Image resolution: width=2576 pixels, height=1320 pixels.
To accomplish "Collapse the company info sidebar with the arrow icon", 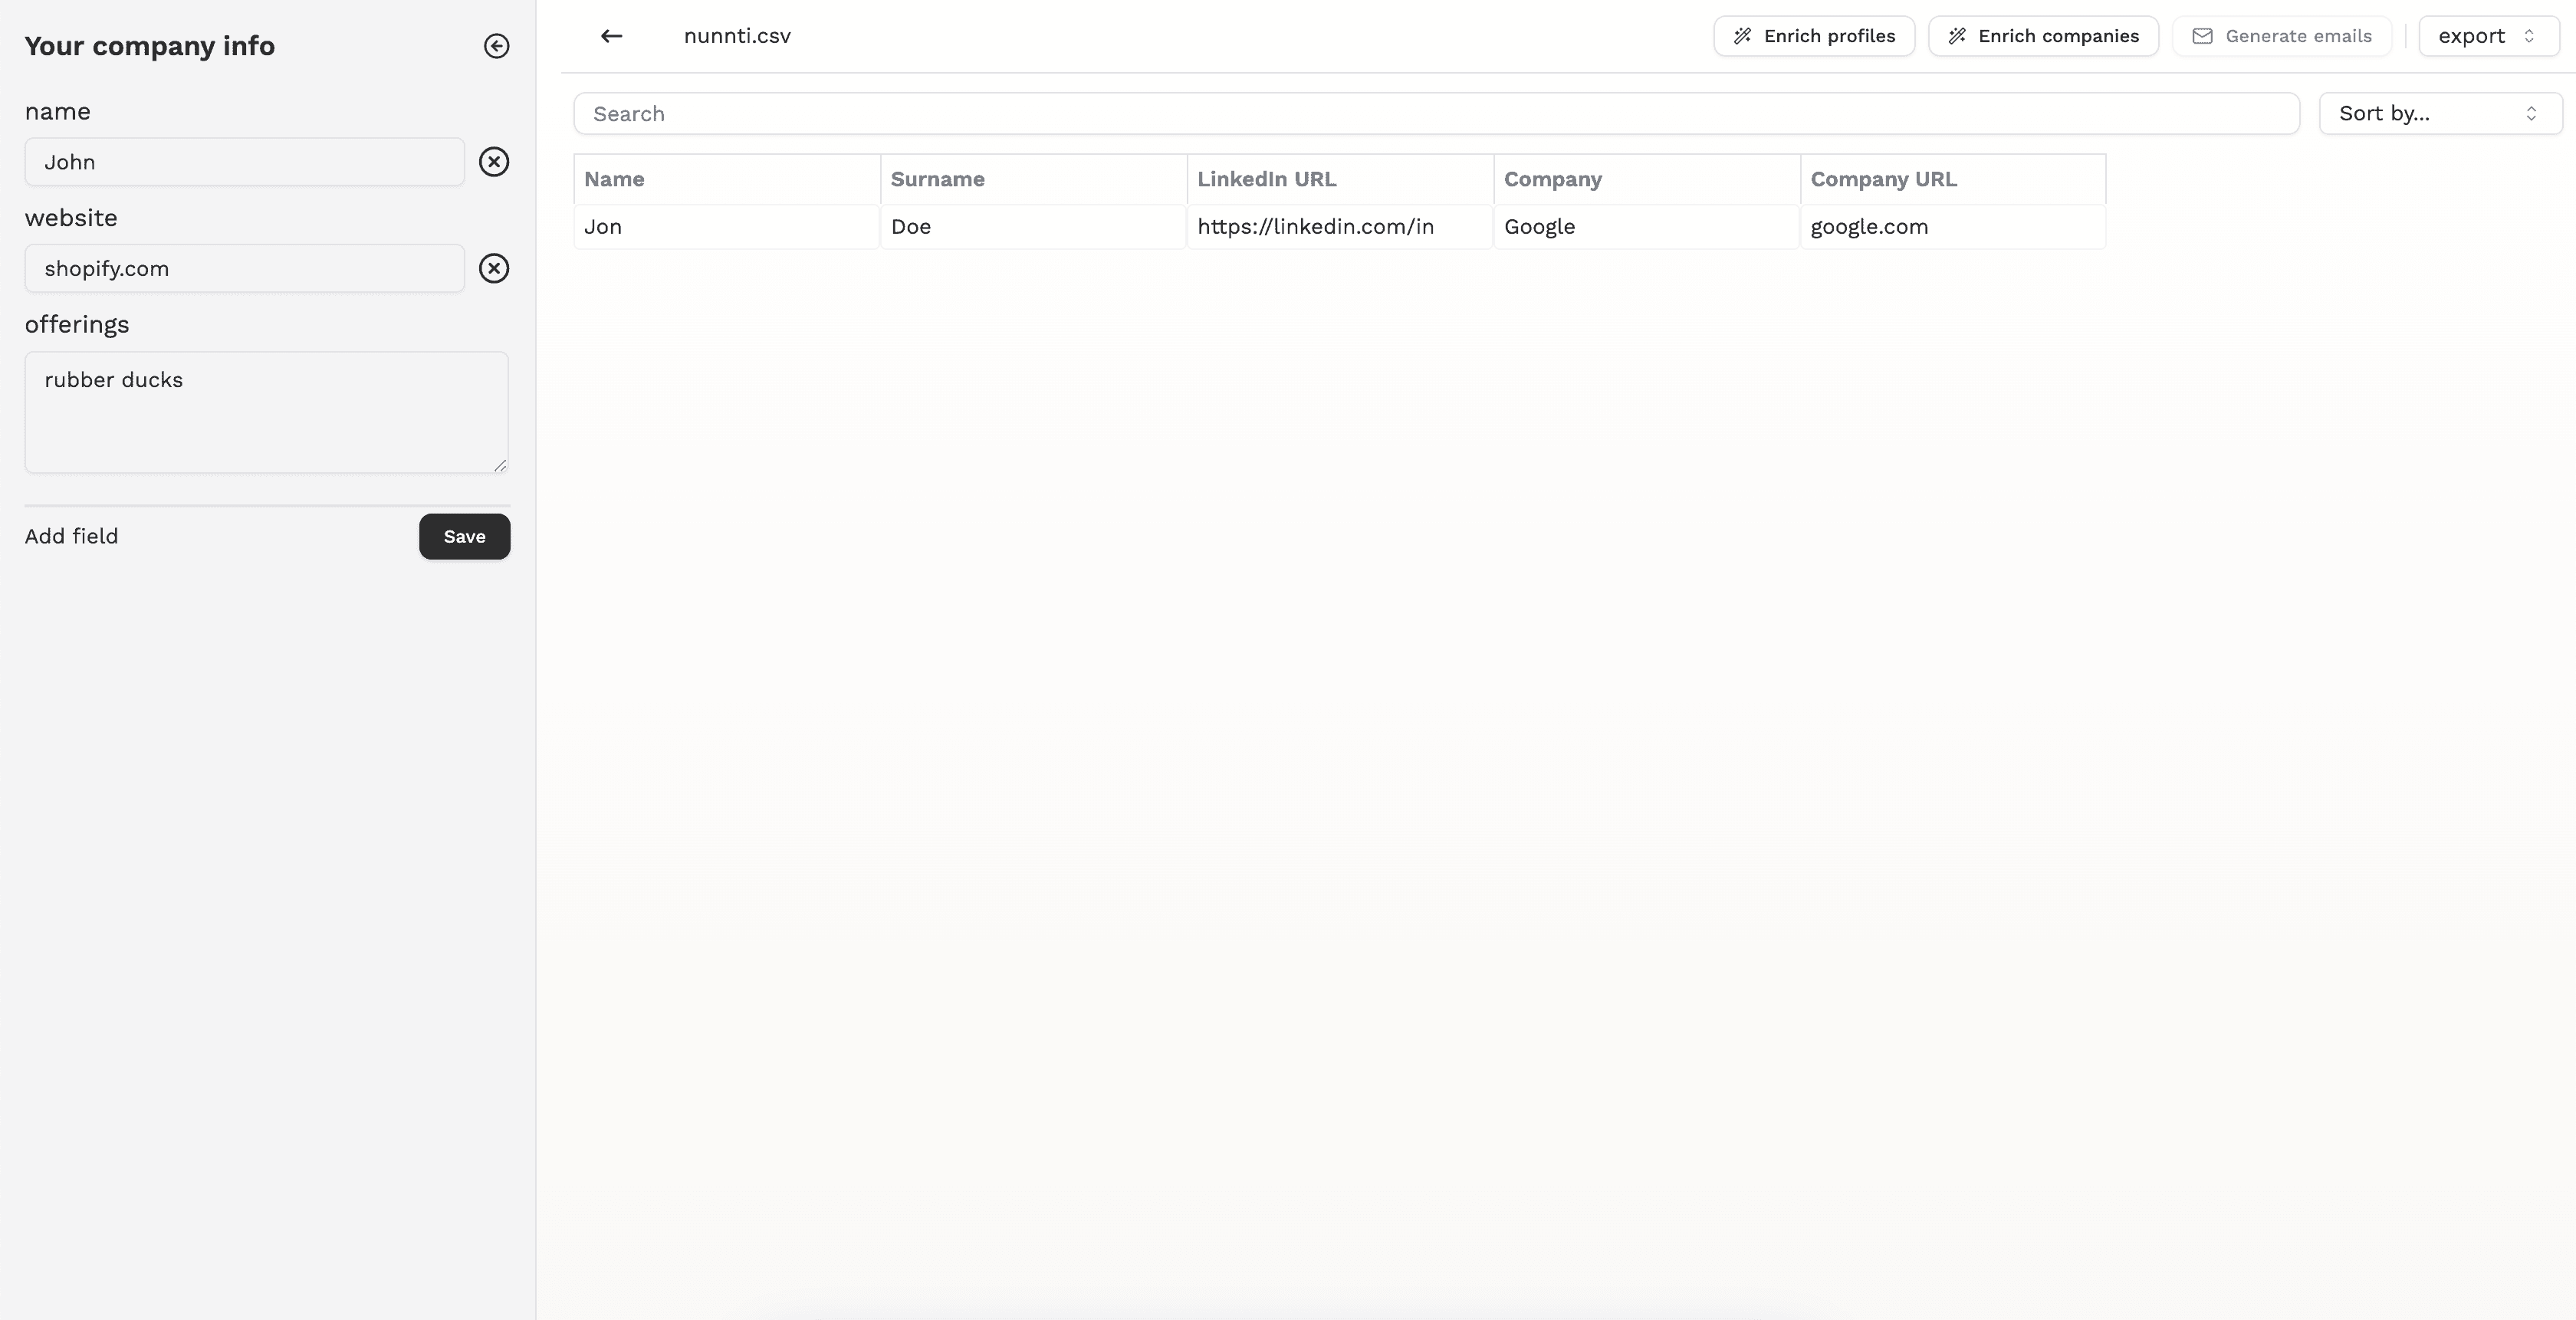I will (496, 46).
